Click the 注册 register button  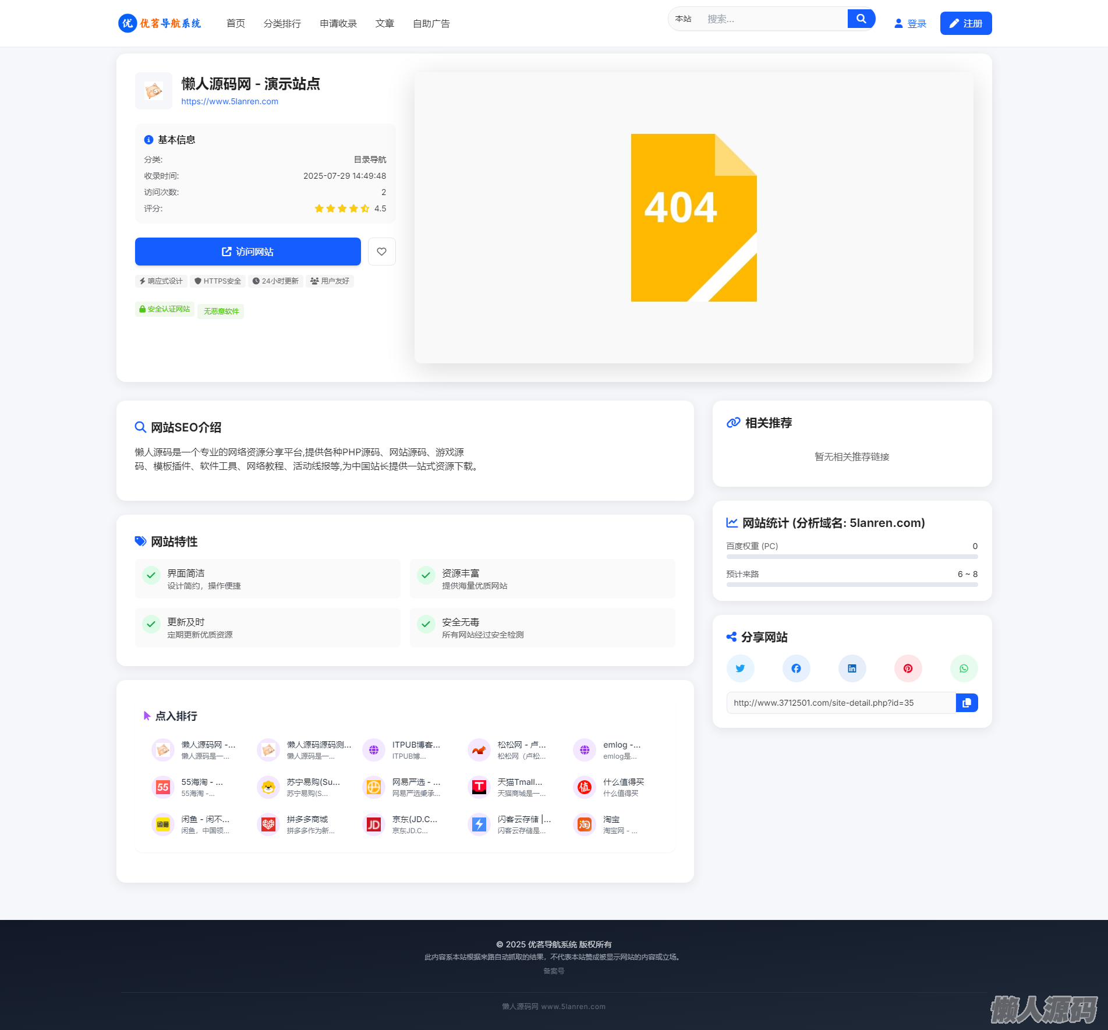click(x=966, y=23)
